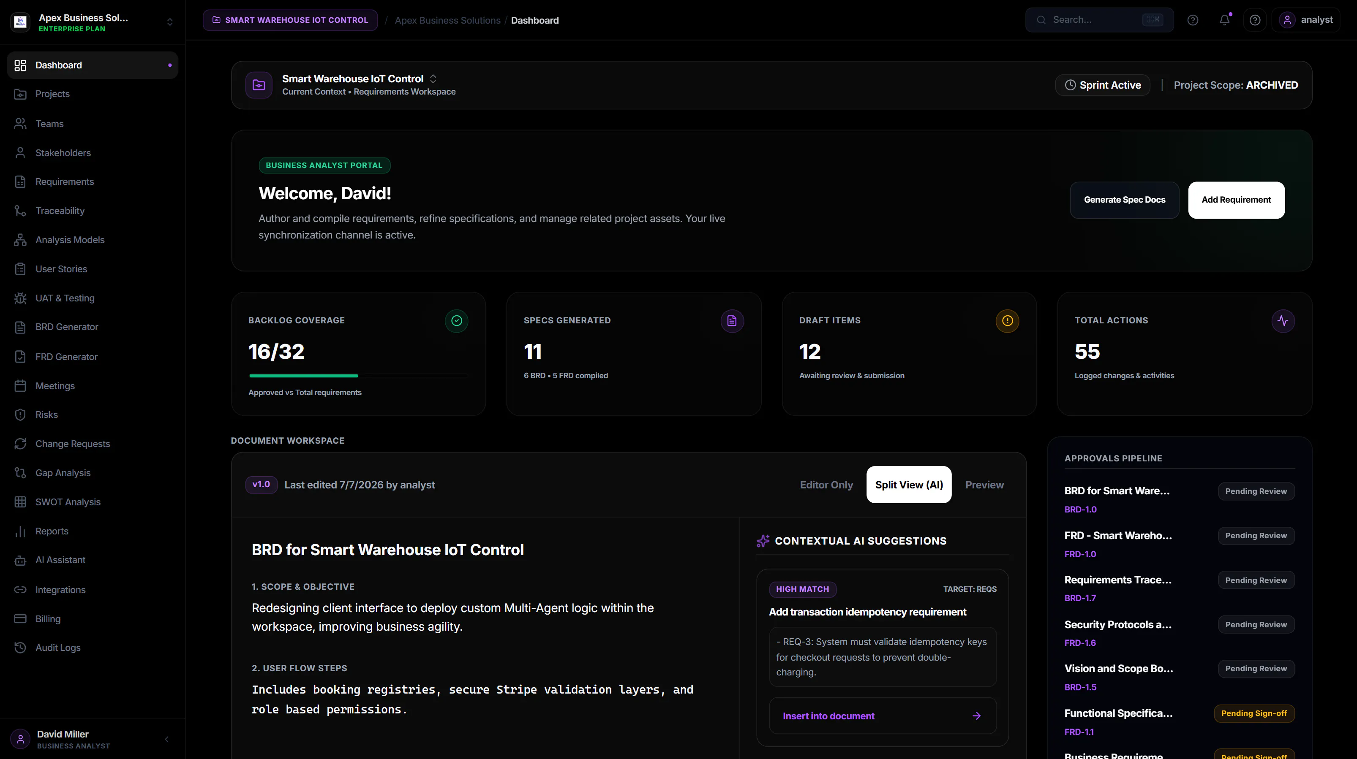Click the Projects folder icon
1357x759 pixels.
(x=20, y=94)
